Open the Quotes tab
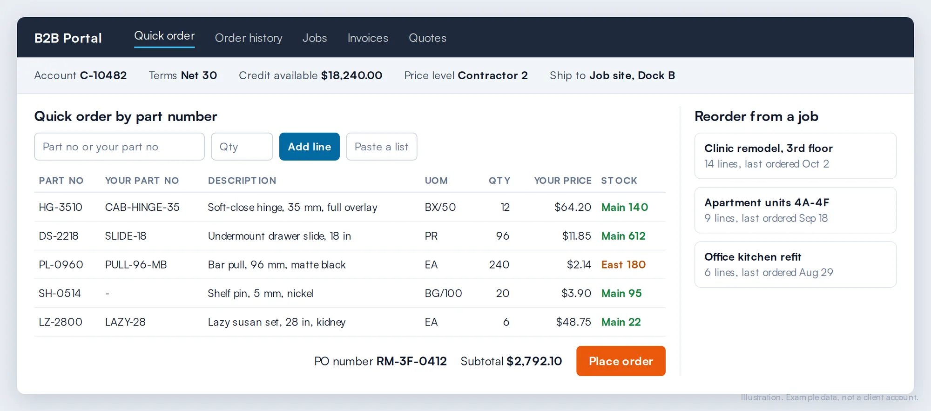This screenshot has width=931, height=411. click(427, 38)
